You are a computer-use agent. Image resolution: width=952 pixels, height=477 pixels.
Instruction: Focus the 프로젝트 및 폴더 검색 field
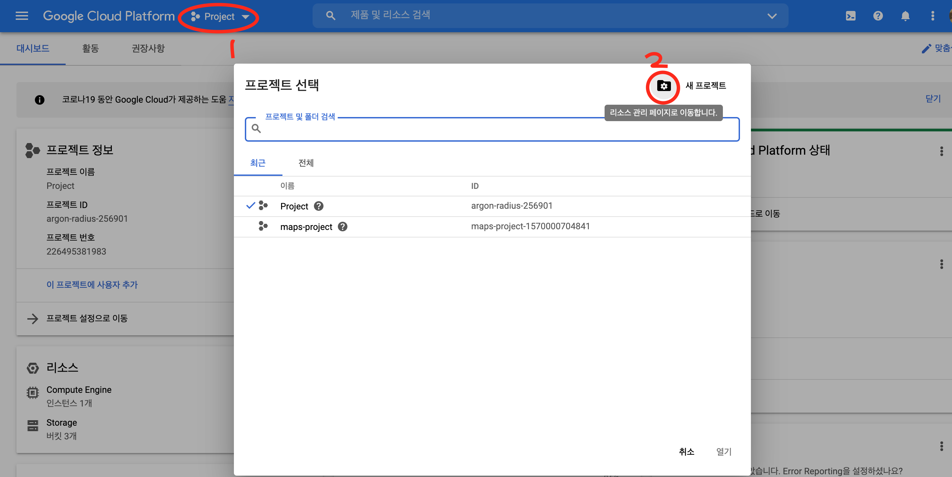(x=492, y=129)
